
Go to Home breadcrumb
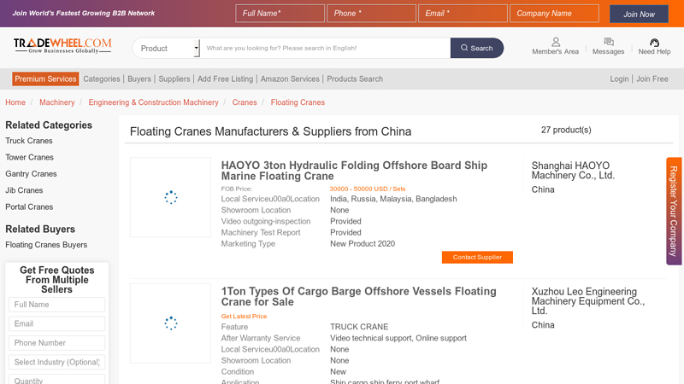pos(15,102)
